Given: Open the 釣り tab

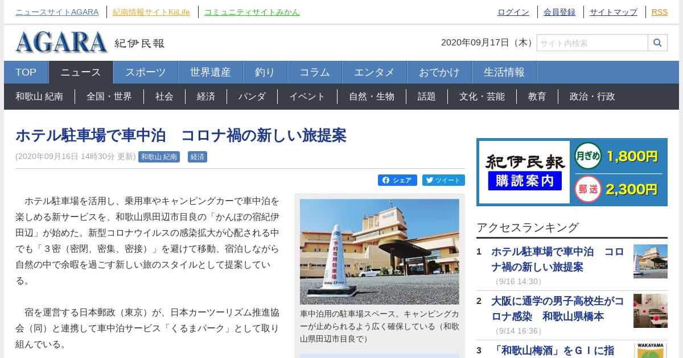Looking at the screenshot, I should pos(265,72).
